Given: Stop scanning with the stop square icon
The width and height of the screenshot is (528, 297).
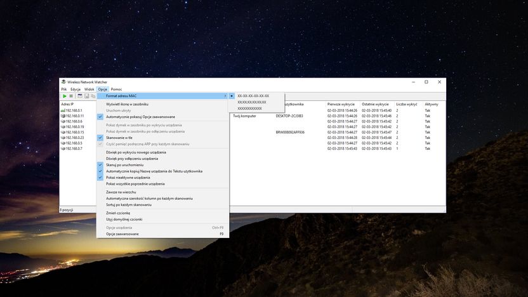Looking at the screenshot, I should (71, 96).
